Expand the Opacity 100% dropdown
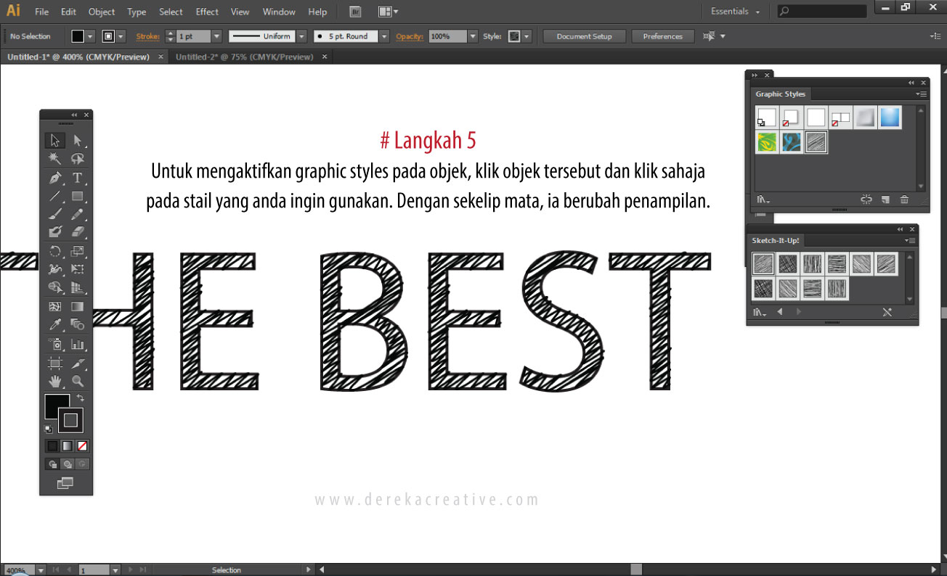This screenshot has width=947, height=576. point(473,36)
